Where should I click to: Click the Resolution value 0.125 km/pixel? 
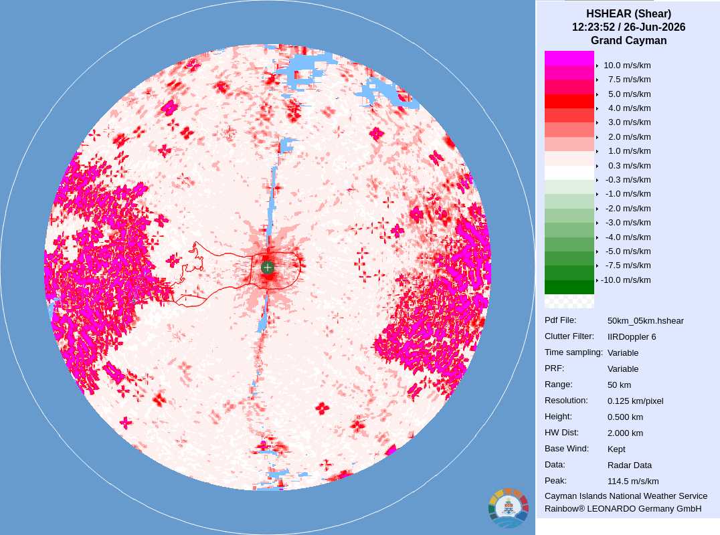tap(636, 401)
